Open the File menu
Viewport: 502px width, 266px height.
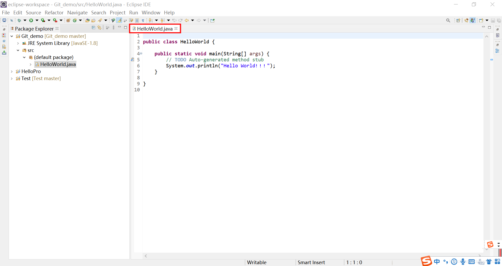pyautogui.click(x=6, y=13)
